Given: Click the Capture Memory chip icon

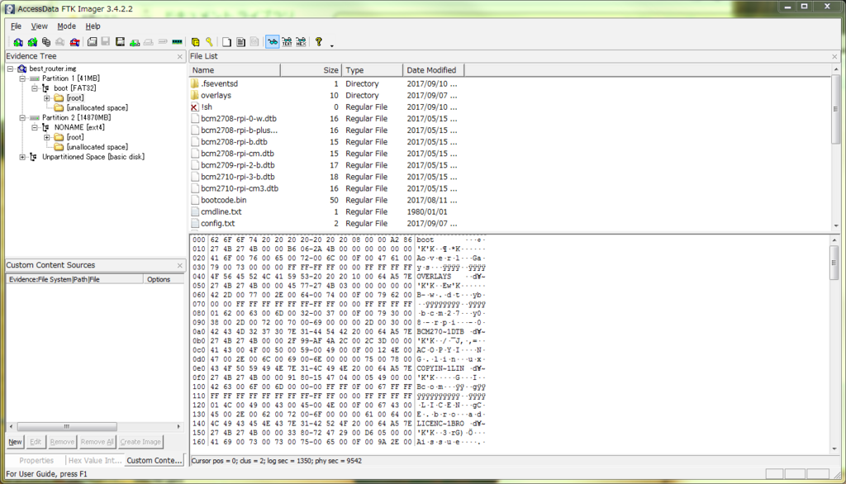Looking at the screenshot, I should [x=177, y=42].
